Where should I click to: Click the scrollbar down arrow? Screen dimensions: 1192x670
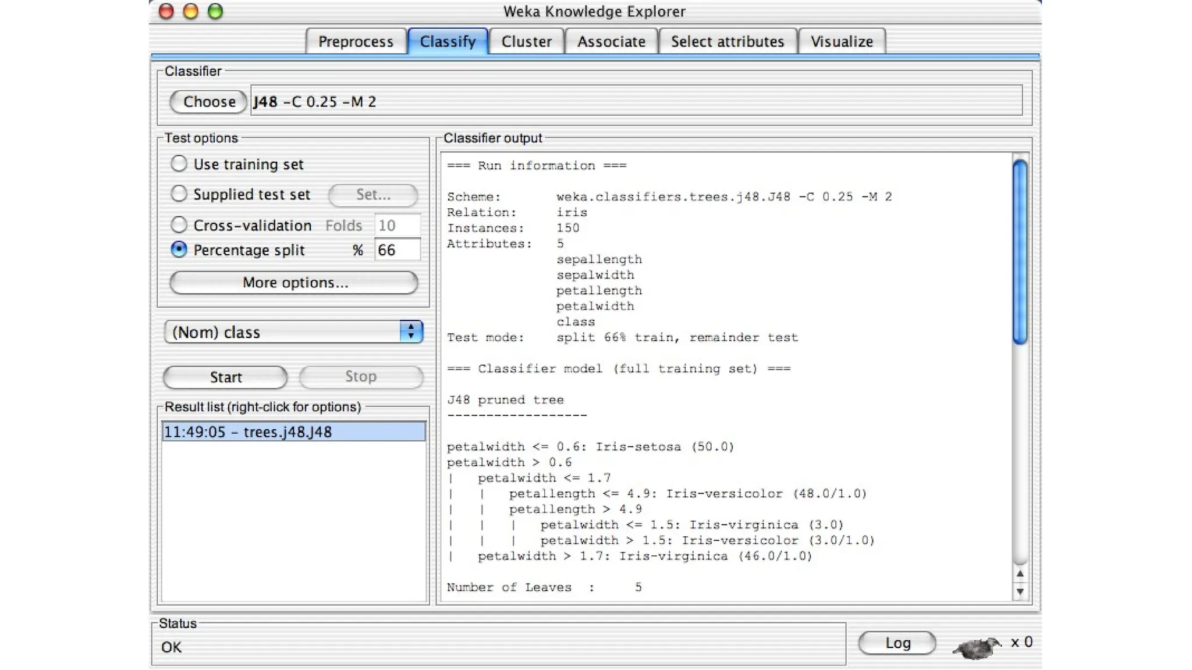pos(1020,591)
